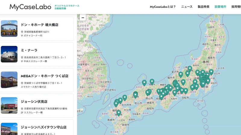The width and height of the screenshot is (241, 135).
Task: Click the map marker beside 上越市
Action: click(190, 69)
